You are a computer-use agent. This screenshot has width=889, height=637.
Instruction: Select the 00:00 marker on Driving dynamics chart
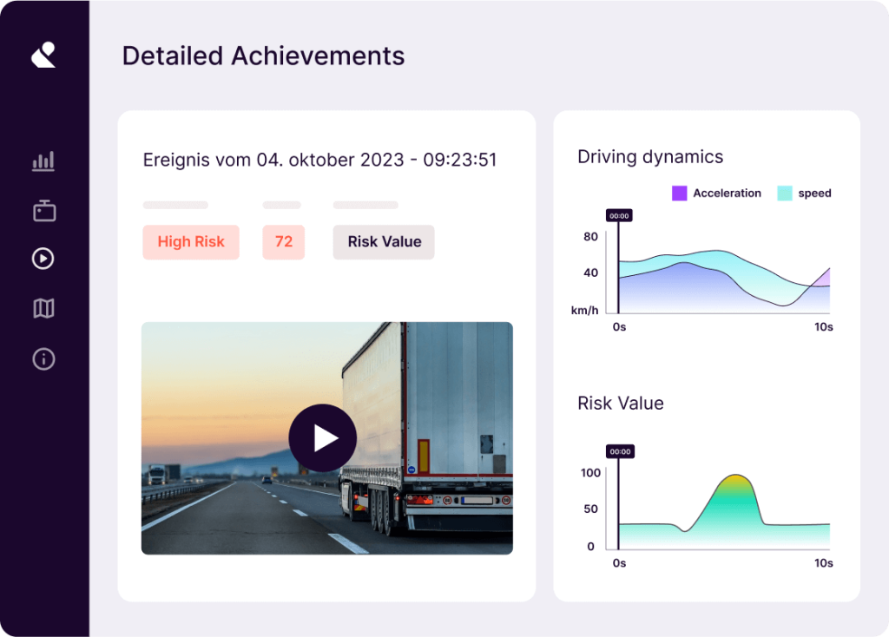[619, 216]
